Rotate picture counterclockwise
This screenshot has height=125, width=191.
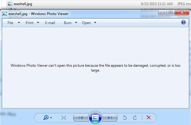pyautogui.click(x=125, y=117)
